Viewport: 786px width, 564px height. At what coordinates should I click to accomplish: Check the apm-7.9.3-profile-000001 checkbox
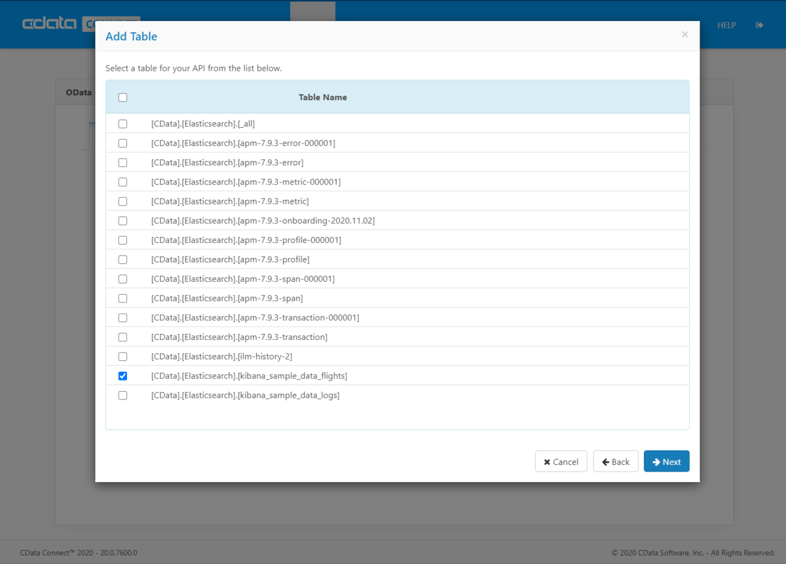point(122,240)
